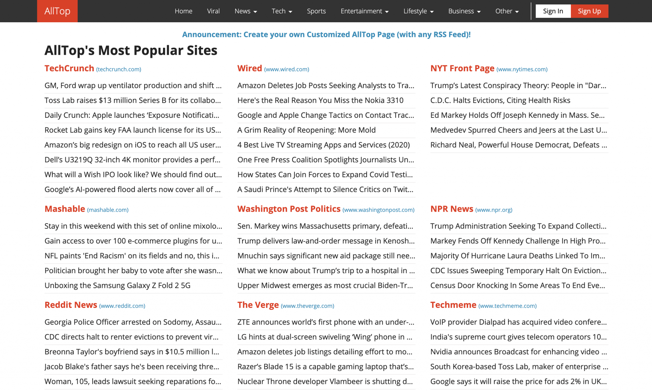Viewport: 652px width, 391px height.
Task: Click the Reddit News heading
Action: pos(71,305)
